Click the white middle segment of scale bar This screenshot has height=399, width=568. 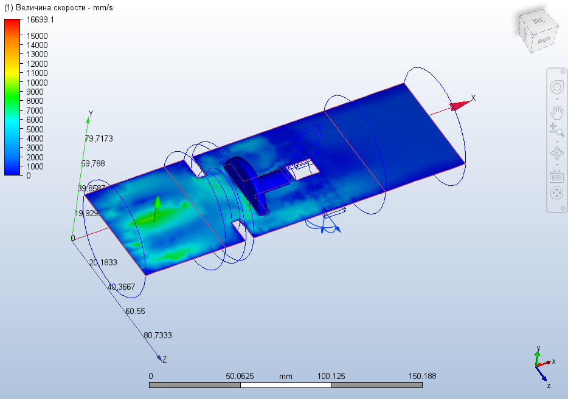286,385
